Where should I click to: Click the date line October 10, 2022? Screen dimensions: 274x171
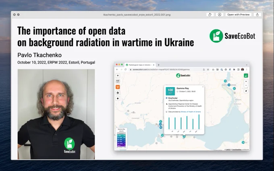tap(56, 63)
